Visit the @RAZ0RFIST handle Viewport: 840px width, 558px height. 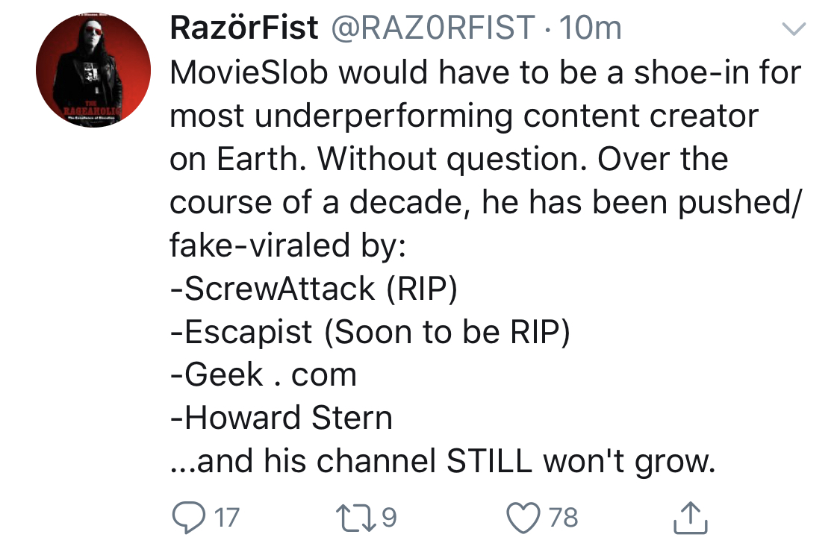433,28
